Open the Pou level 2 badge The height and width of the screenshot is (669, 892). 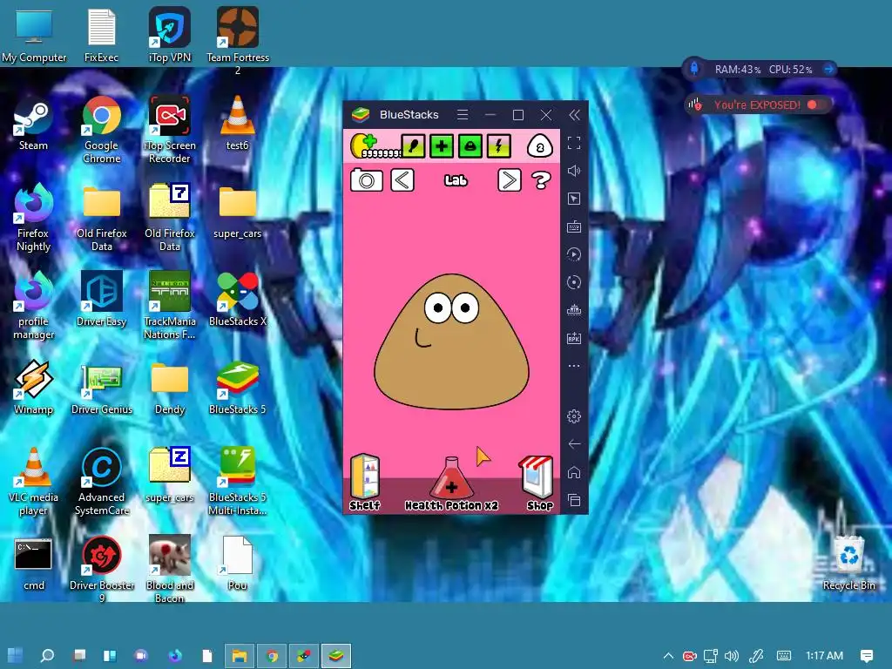[x=540, y=146]
